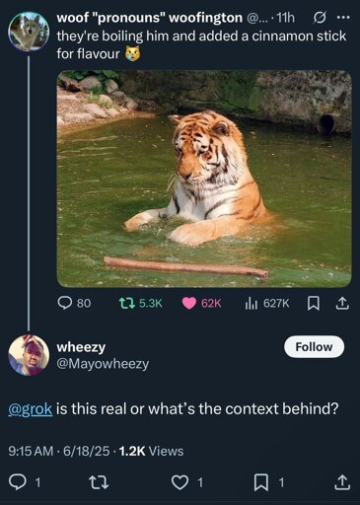The width and height of the screenshot is (360, 505).
Task: Open replies on the 80-comment tiger post
Action: coord(74,303)
